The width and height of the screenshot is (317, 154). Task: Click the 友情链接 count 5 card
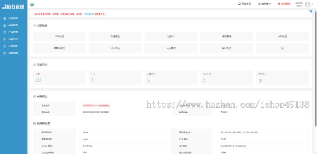(x=171, y=78)
